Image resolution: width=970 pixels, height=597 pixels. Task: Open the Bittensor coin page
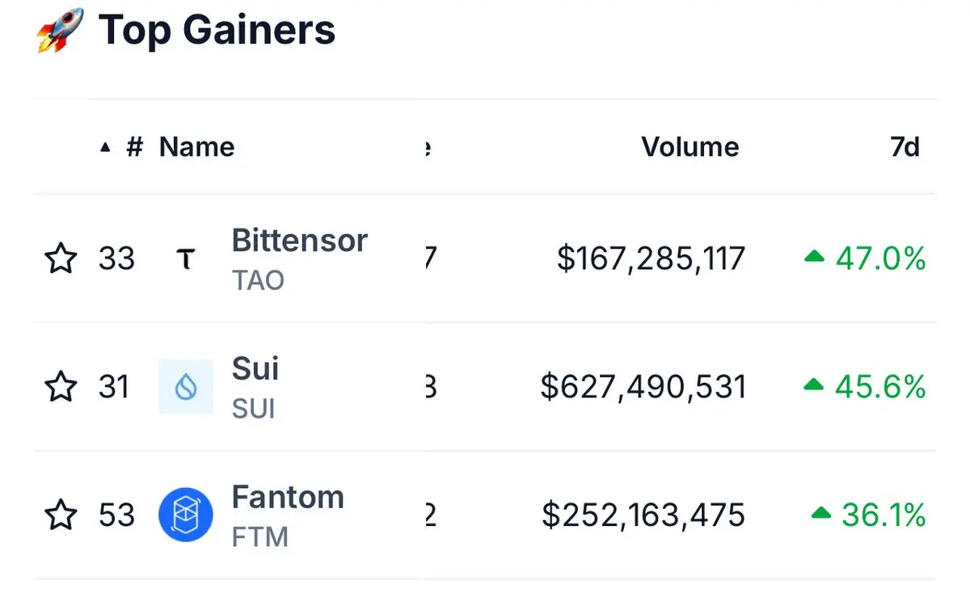pyautogui.click(x=300, y=241)
